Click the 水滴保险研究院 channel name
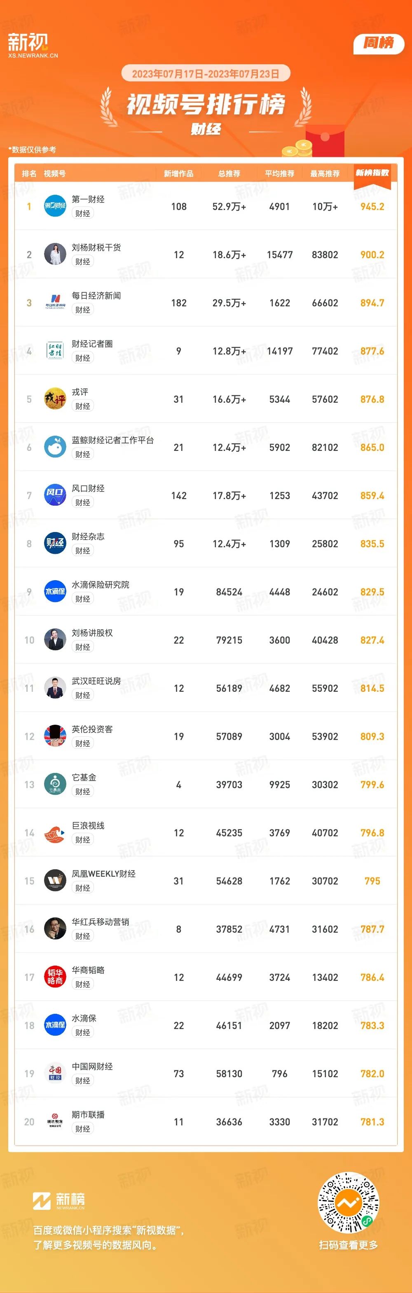This screenshot has width=412, height=1293. tap(101, 585)
